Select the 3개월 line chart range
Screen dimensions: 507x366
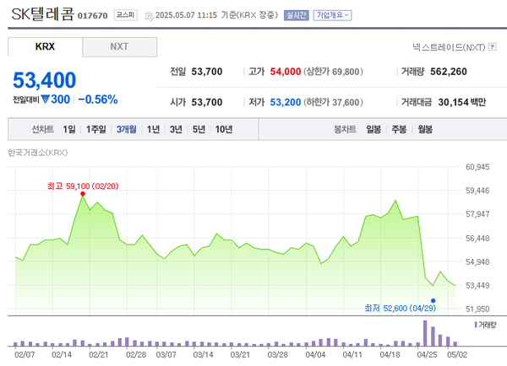[x=127, y=129]
